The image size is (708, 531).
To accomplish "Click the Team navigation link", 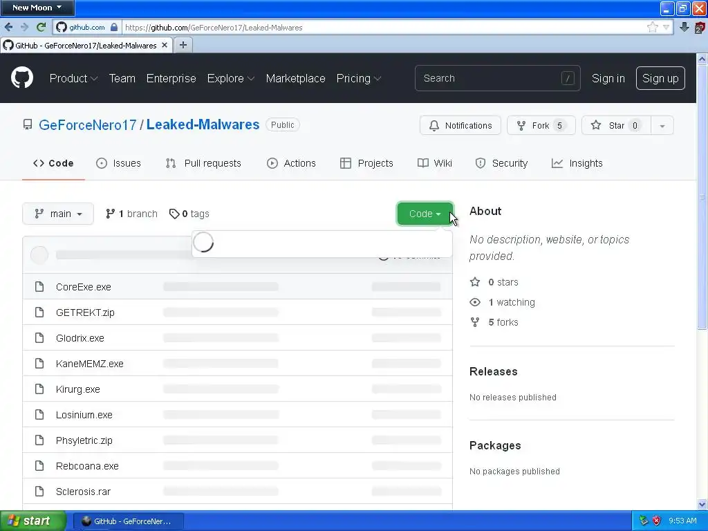I will click(x=122, y=79).
